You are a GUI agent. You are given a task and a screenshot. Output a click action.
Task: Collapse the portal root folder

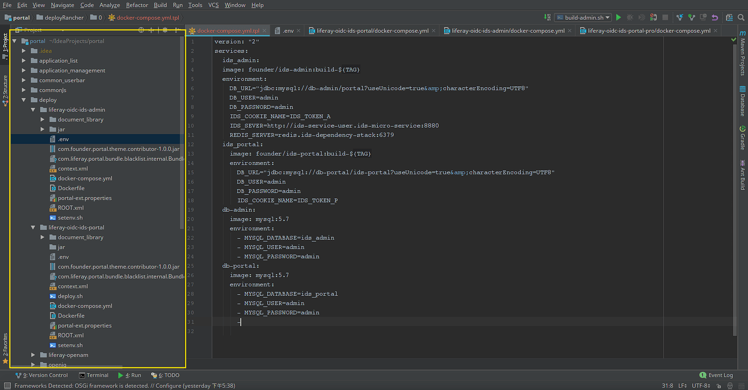(14, 41)
